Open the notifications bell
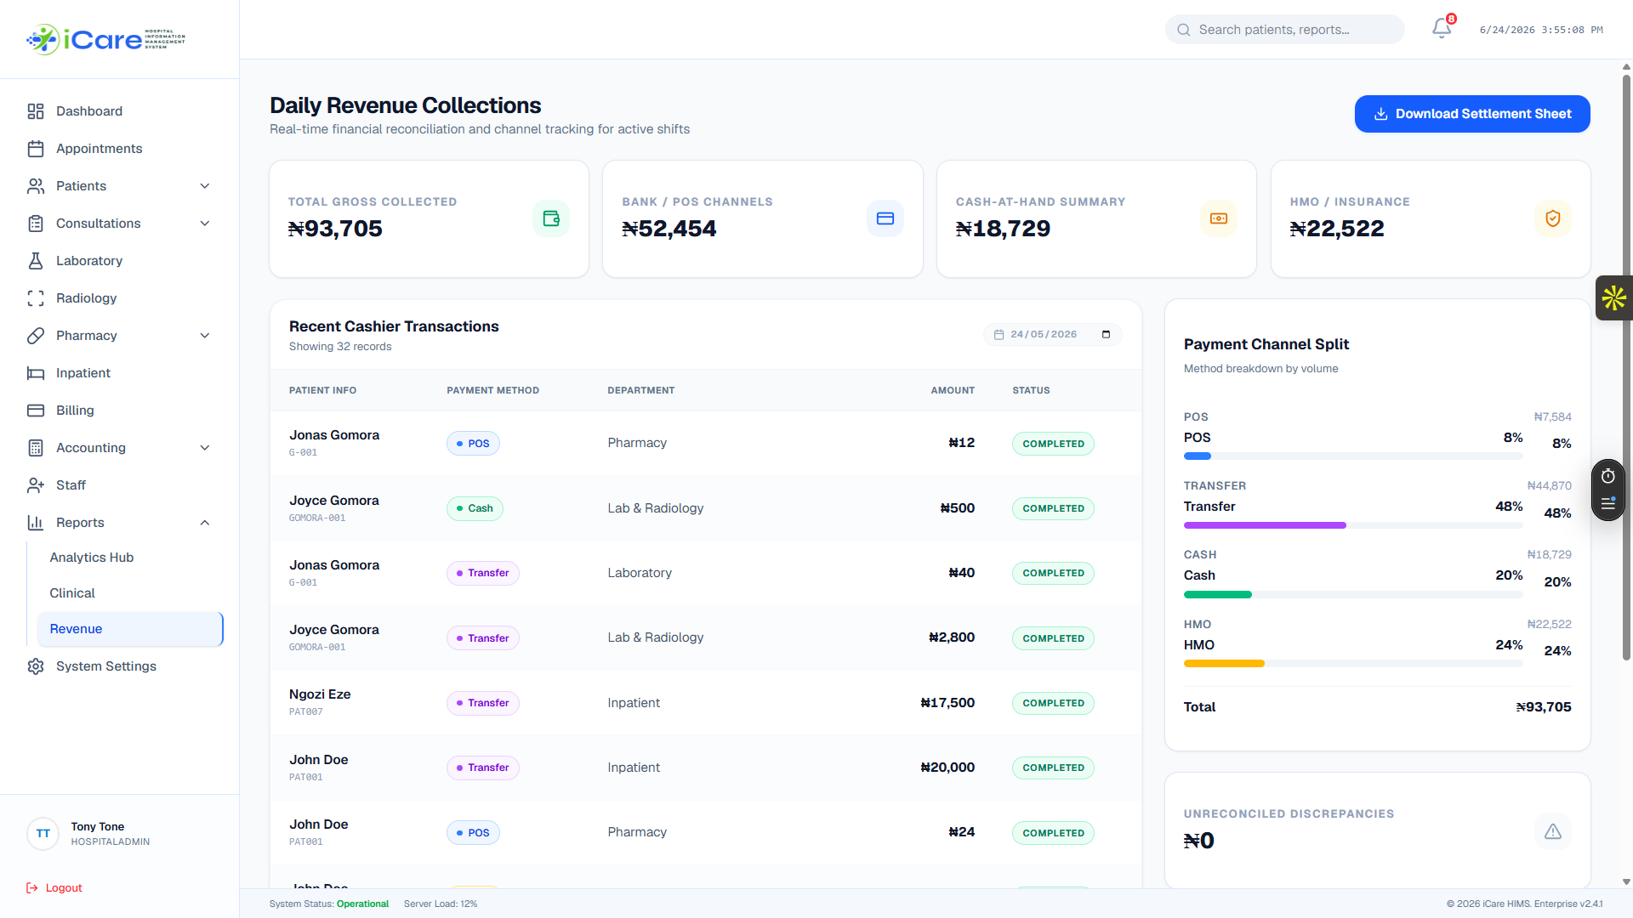 [x=1442, y=29]
